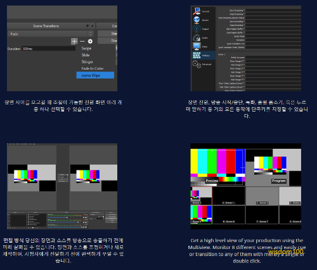317x270 pixels.
Task: Undock the Scene Transitions panel
Action: [x=87, y=26]
